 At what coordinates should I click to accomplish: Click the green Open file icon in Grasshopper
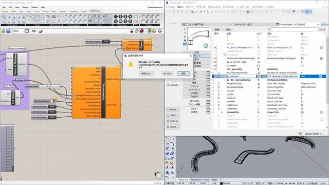click(3, 31)
